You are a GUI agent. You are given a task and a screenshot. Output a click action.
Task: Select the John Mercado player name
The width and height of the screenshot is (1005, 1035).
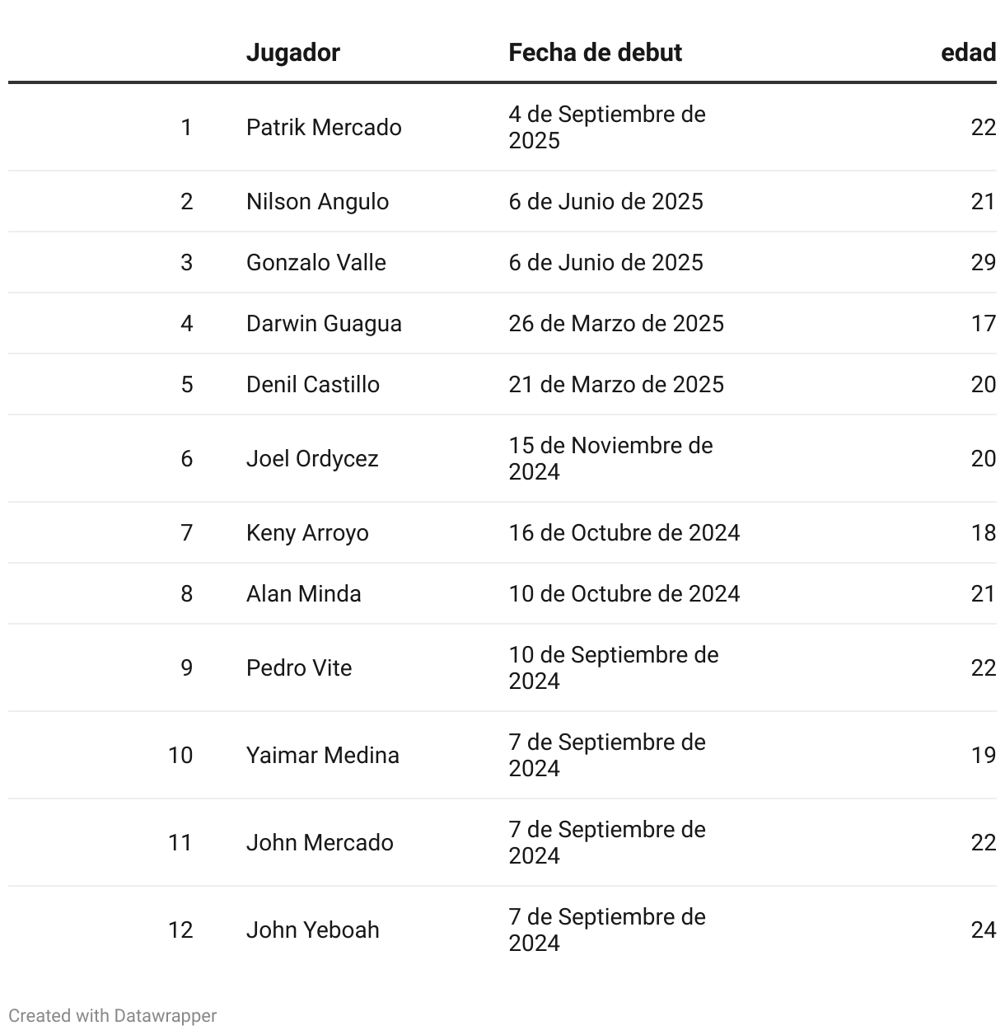coord(320,843)
